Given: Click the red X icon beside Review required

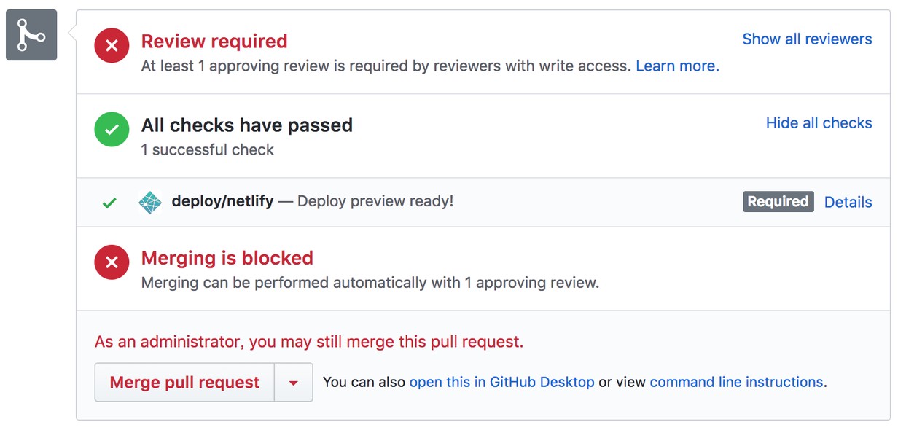Looking at the screenshot, I should coord(112,46).
